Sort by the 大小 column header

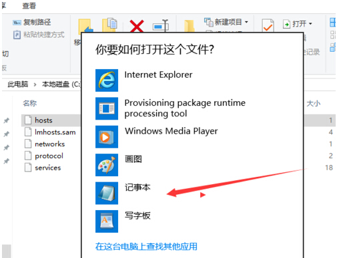(313, 103)
